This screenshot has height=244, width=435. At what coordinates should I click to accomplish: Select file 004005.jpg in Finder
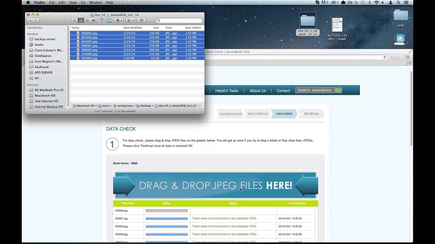click(x=137, y=41)
